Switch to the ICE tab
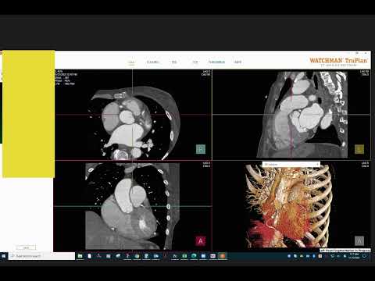 pos(195,62)
